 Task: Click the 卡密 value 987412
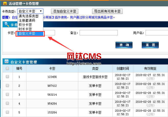[52, 86]
